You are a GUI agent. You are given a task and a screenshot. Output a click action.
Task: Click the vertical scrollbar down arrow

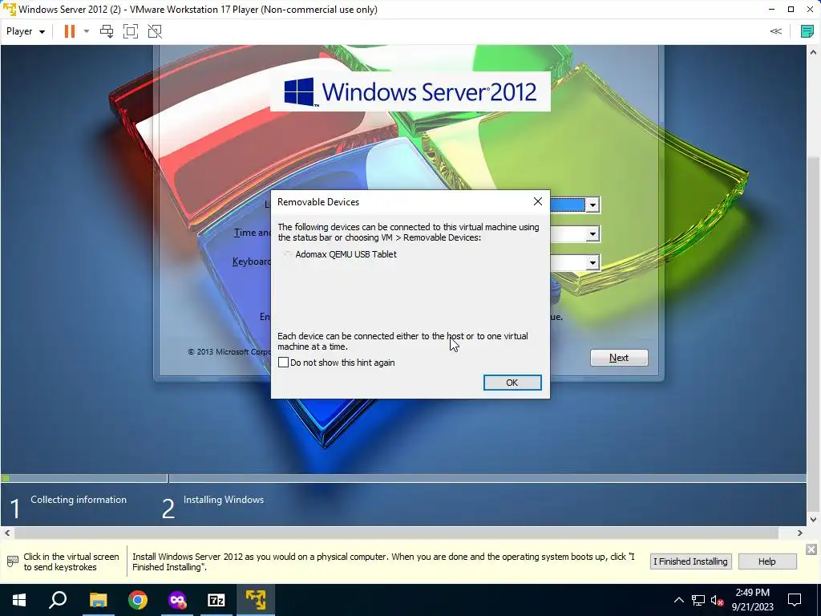[x=813, y=520]
